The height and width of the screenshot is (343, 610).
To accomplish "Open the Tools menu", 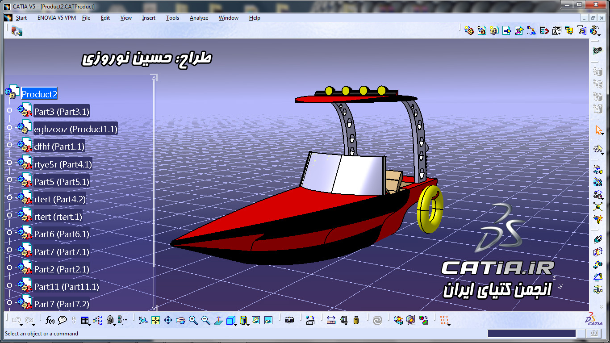I will [172, 18].
